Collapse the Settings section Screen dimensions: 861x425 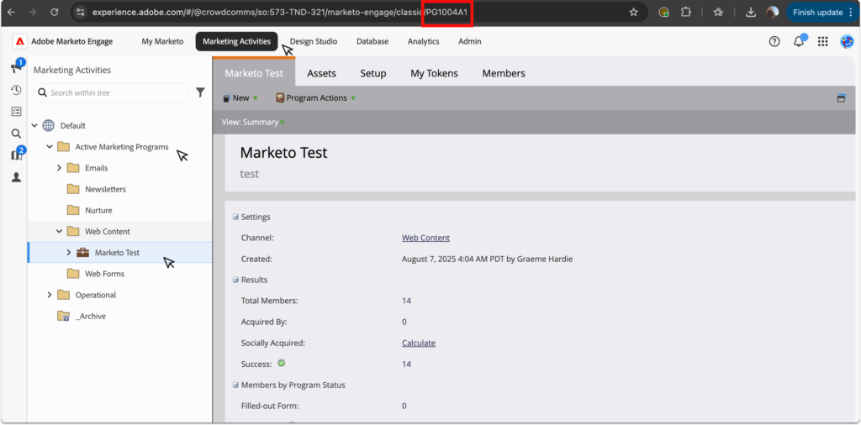(235, 217)
